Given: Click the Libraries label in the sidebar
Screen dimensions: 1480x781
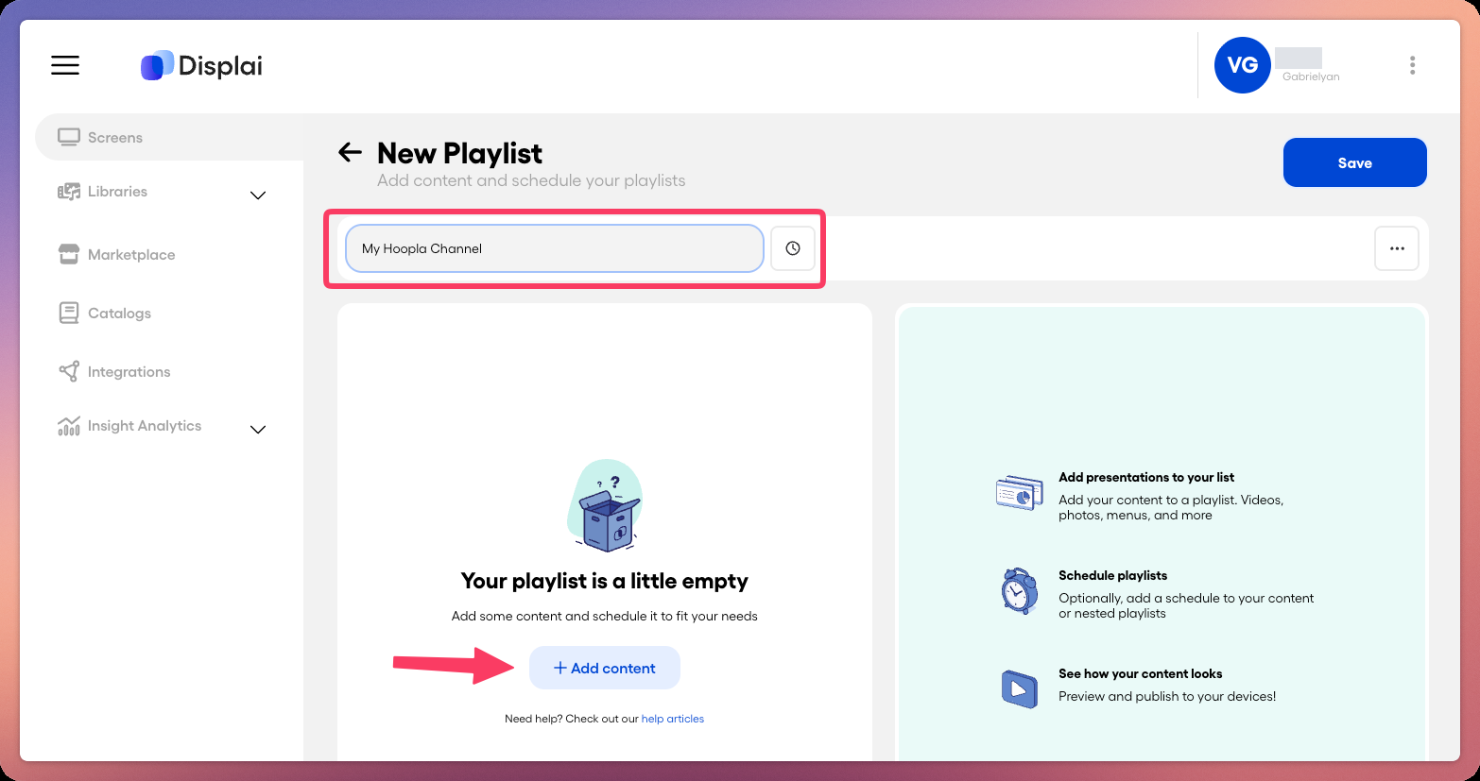Looking at the screenshot, I should tap(117, 192).
